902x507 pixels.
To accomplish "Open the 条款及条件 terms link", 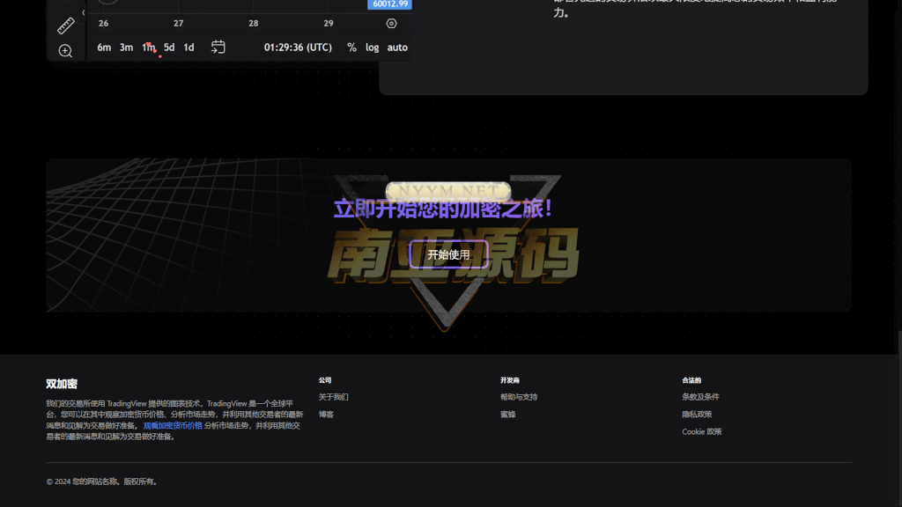I will [700, 397].
